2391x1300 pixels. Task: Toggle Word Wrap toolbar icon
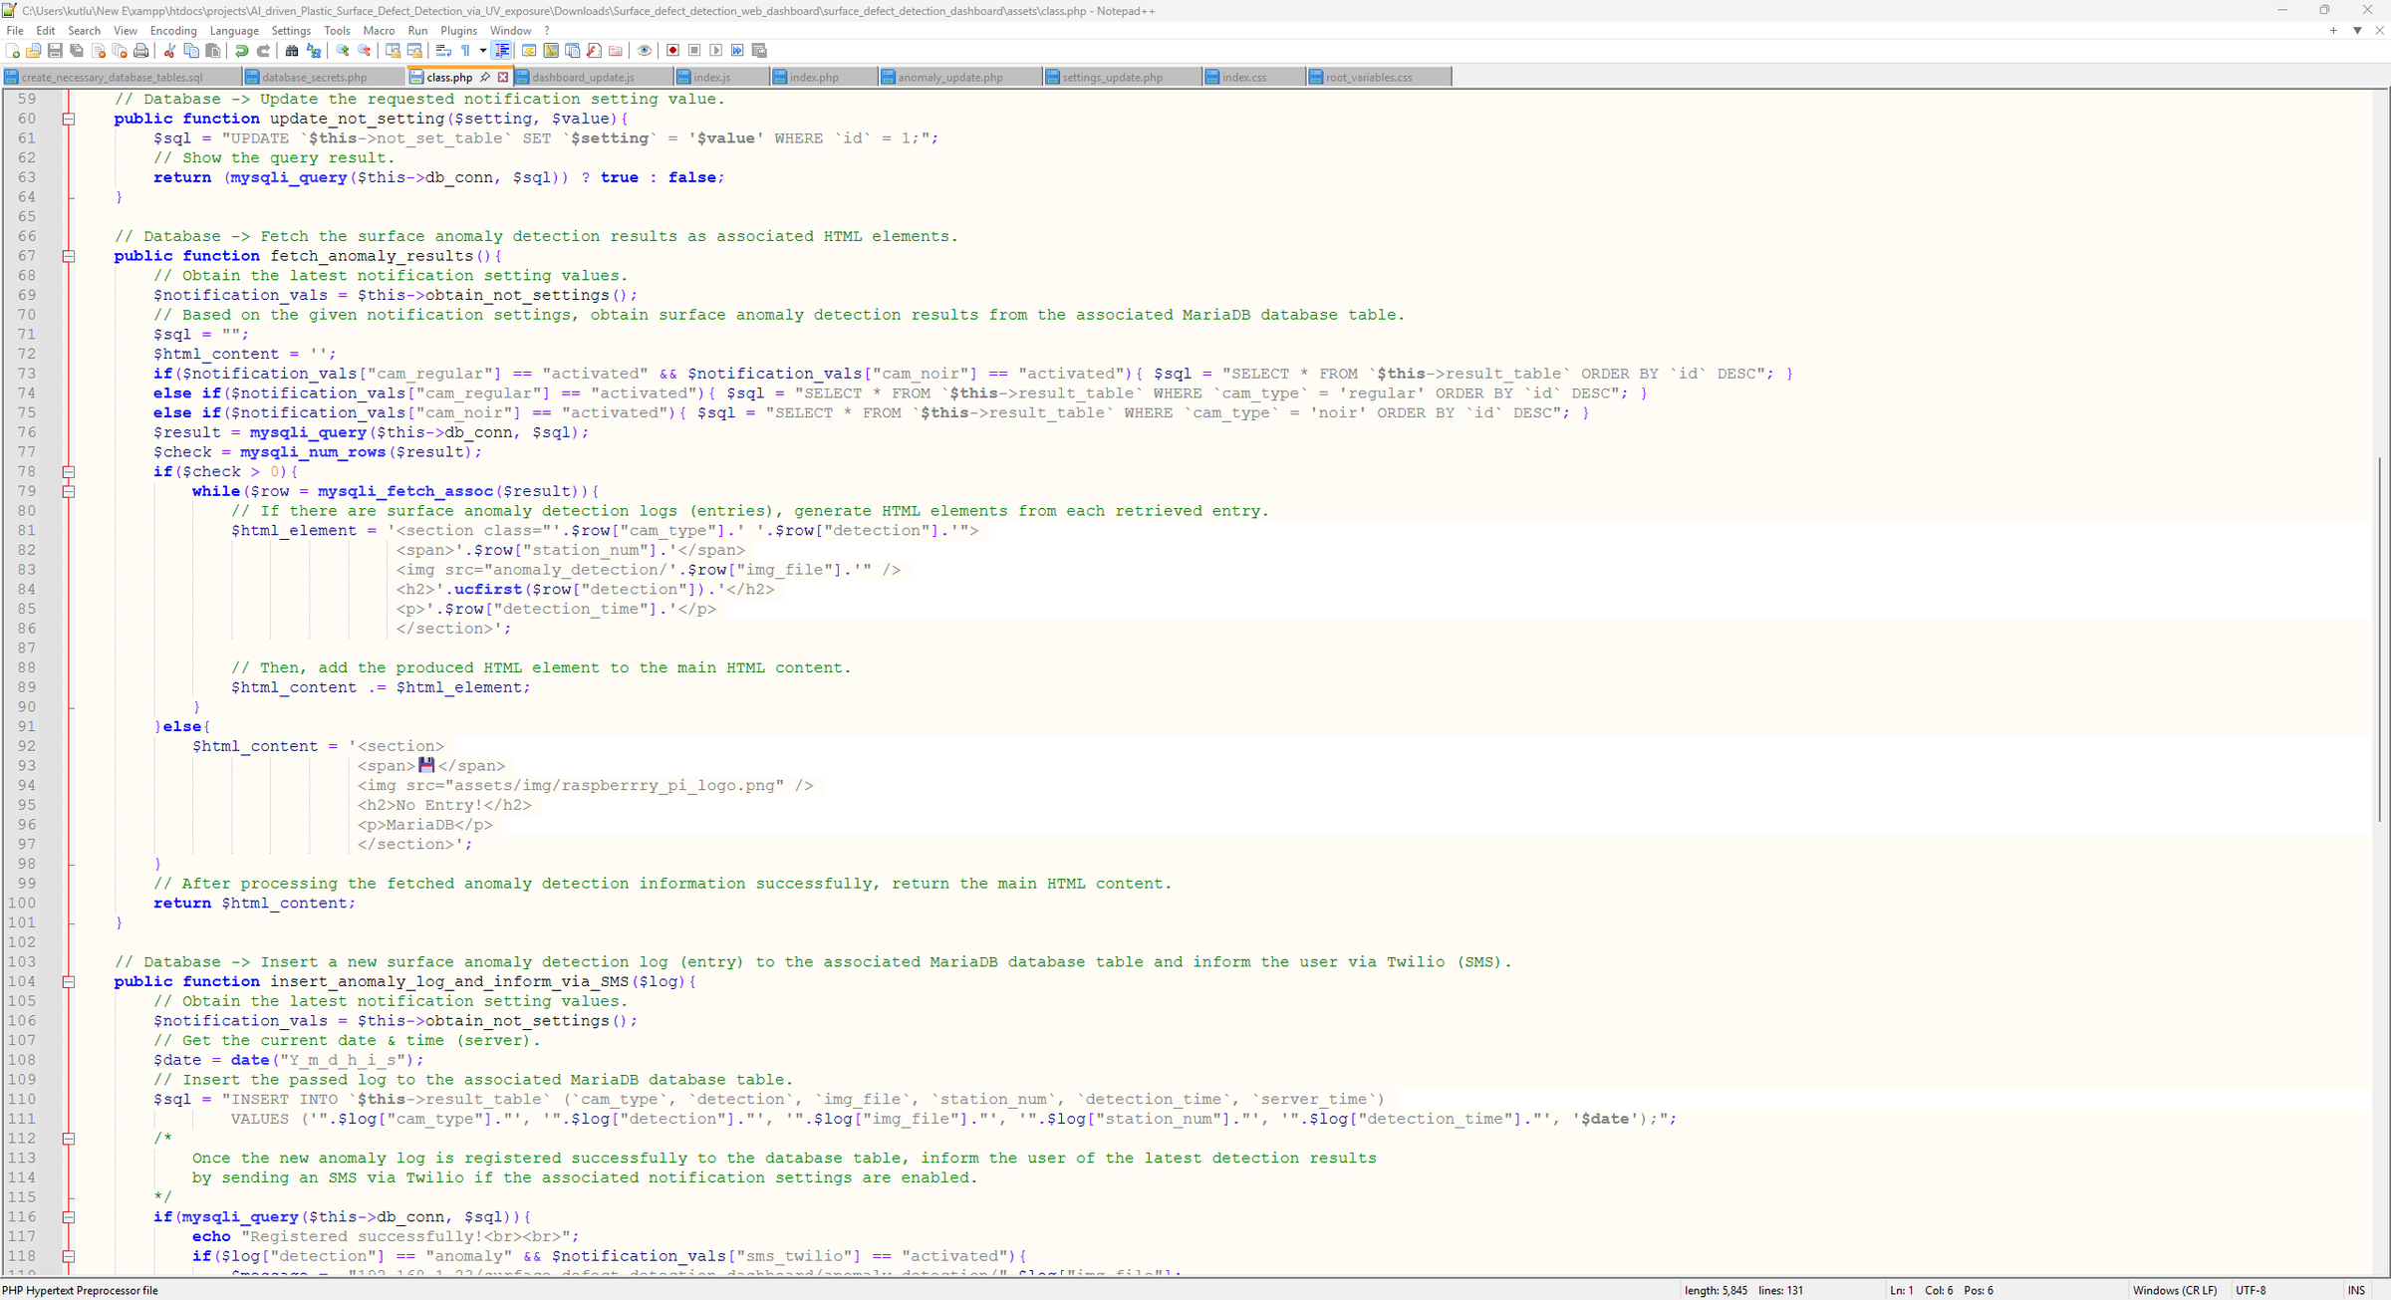click(x=444, y=51)
